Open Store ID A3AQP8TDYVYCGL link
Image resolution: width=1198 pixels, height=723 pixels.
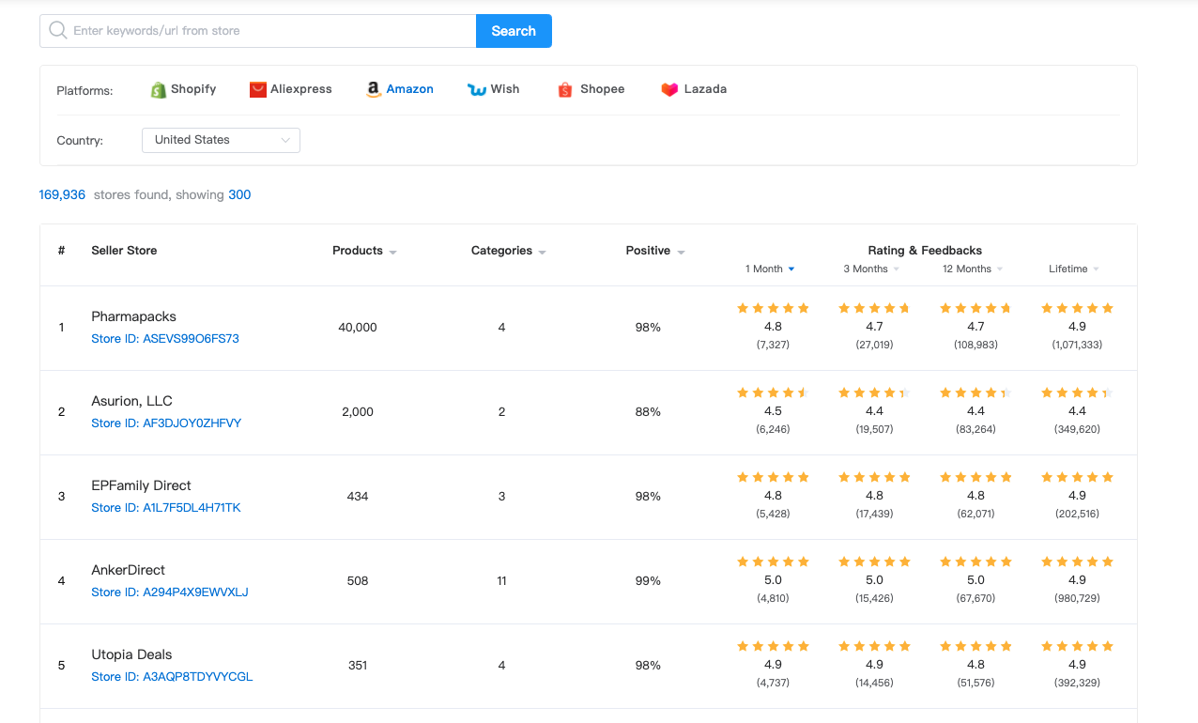(x=172, y=677)
